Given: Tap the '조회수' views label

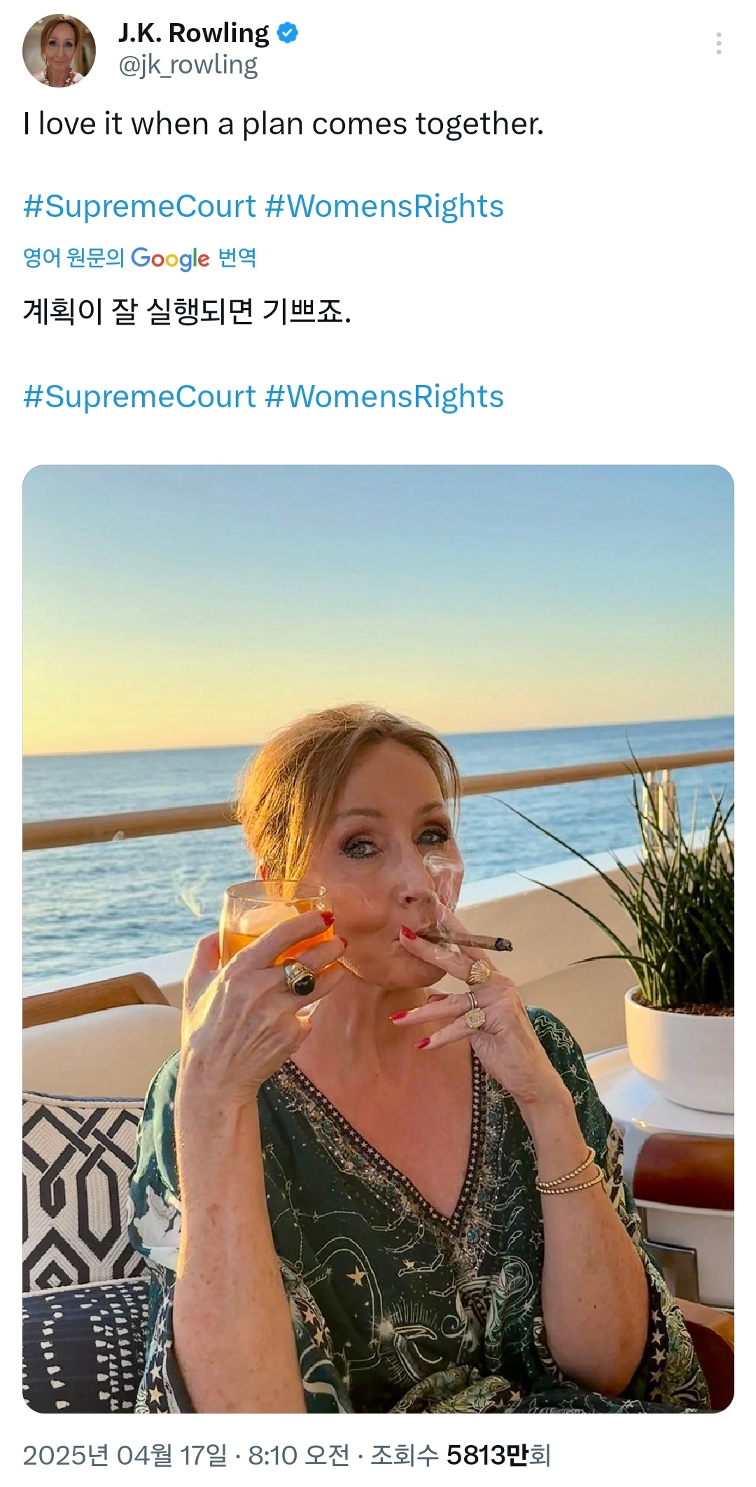Looking at the screenshot, I should click(404, 1456).
